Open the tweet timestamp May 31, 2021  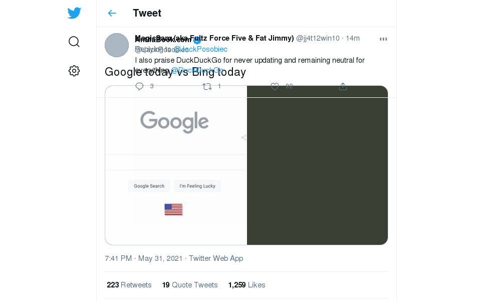(143, 258)
